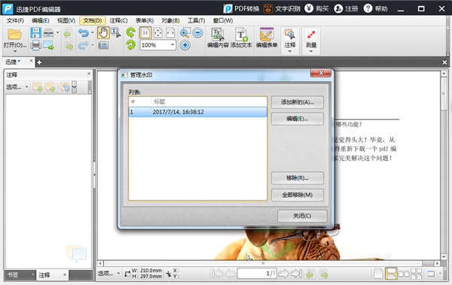Image resolution: width=452 pixels, height=285 pixels.
Task: Close the 注释 comments panel
Action: pos(89,74)
